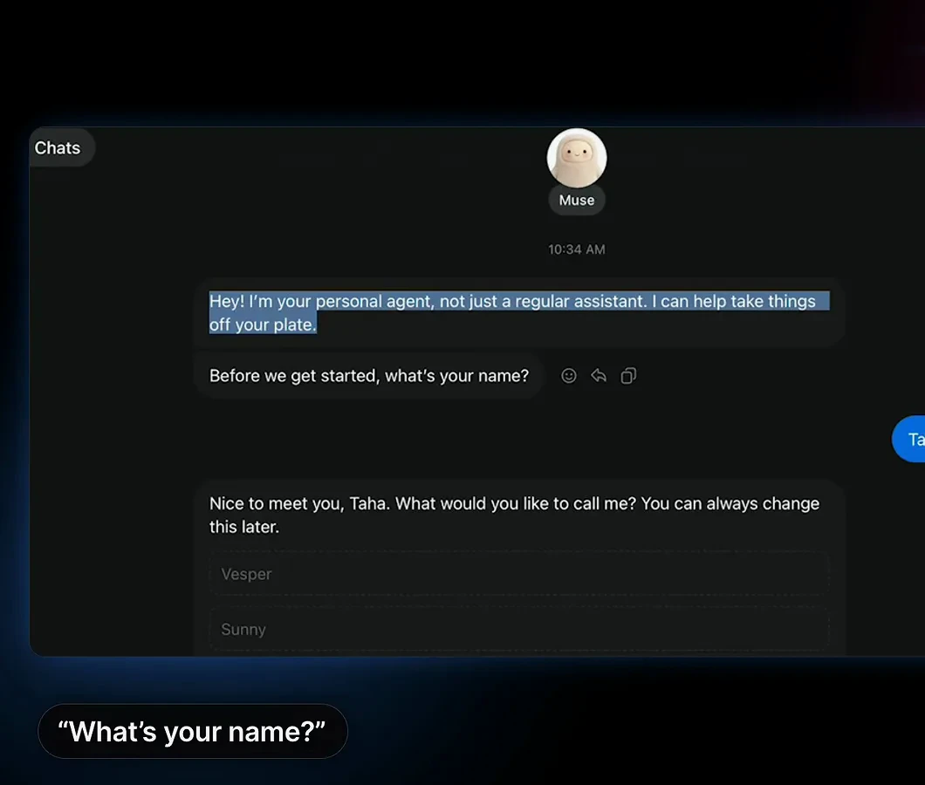Click the blue sent message bubble

coord(909,439)
